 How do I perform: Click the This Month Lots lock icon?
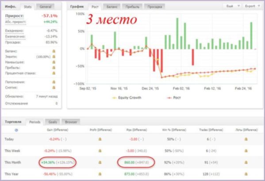(246, 162)
